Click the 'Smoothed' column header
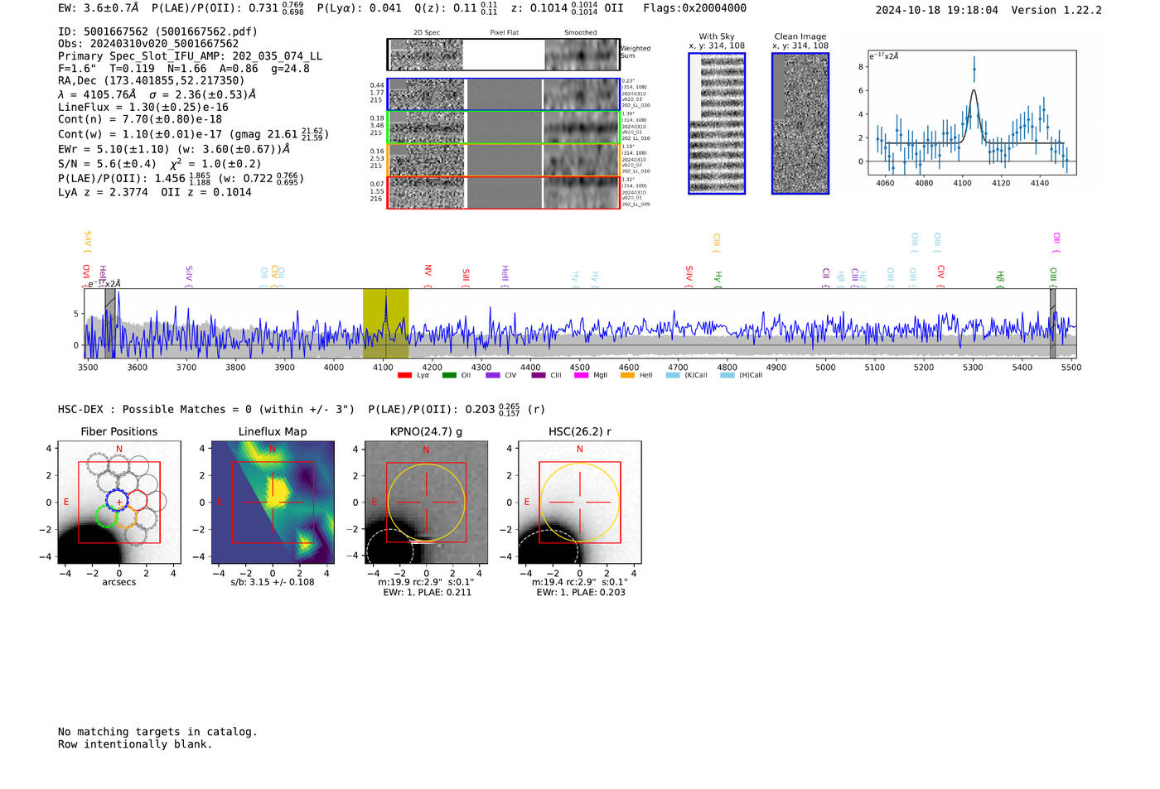The height and width of the screenshot is (789, 1160). [x=581, y=33]
